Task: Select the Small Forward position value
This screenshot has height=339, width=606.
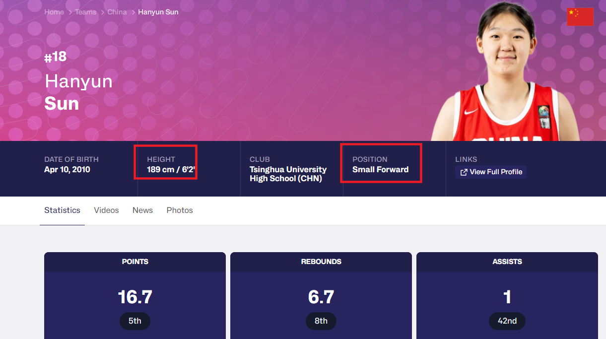Action: tap(381, 170)
